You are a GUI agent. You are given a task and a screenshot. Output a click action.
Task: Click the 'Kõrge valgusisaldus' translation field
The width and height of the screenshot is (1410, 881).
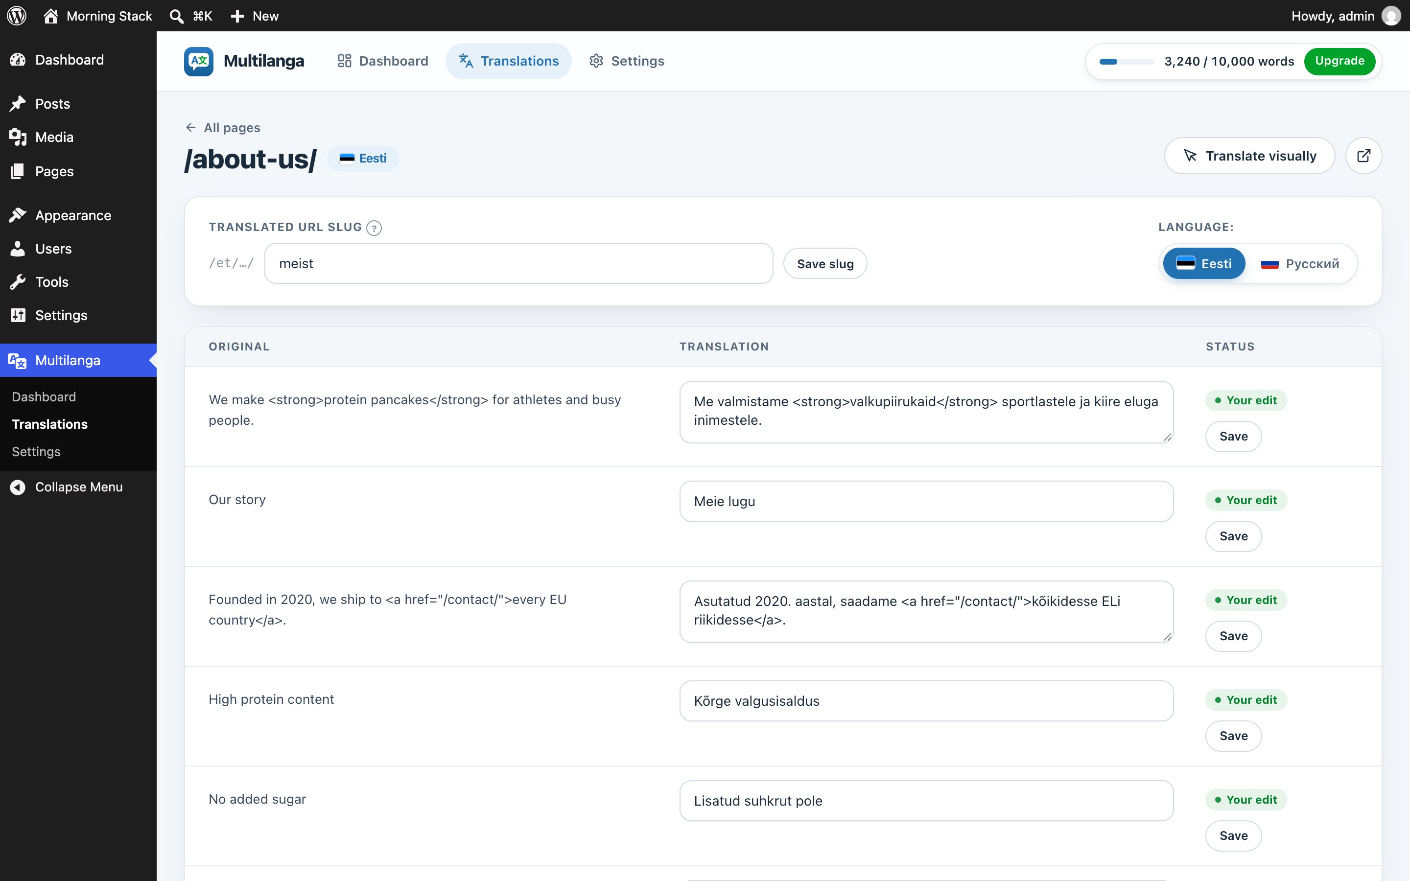(926, 701)
